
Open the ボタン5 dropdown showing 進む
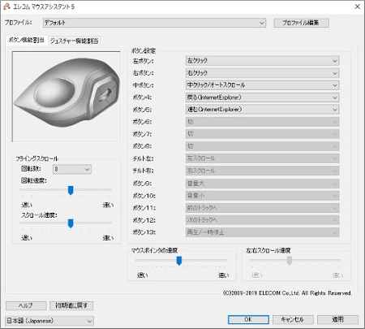pos(262,110)
